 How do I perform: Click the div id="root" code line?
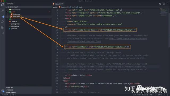tap(77, 87)
